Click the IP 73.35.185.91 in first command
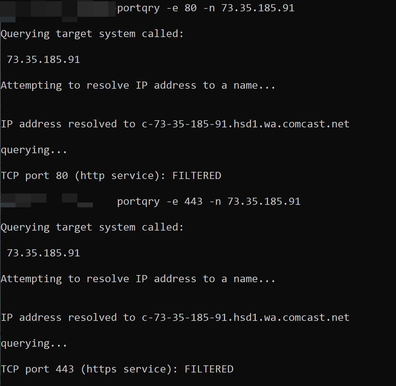 tap(258, 8)
